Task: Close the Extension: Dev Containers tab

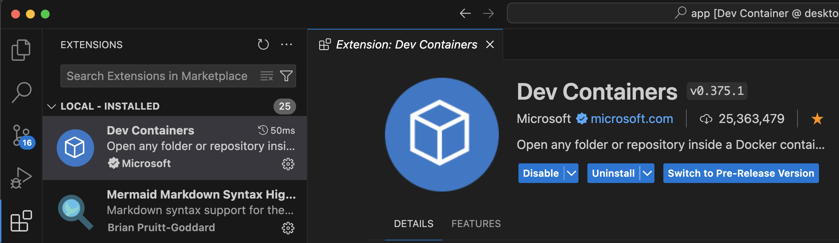Action: (490, 44)
